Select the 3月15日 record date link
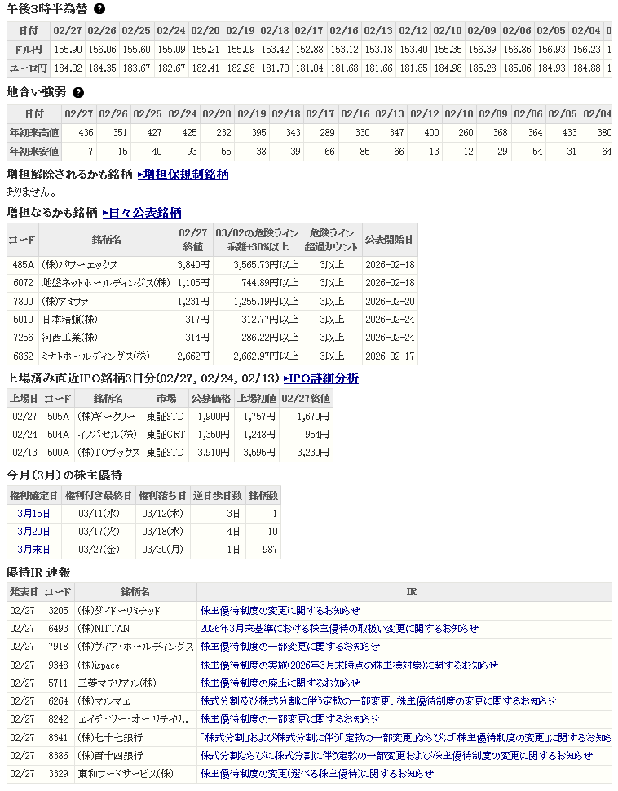Viewport: 618px width, 791px height. (x=33, y=514)
